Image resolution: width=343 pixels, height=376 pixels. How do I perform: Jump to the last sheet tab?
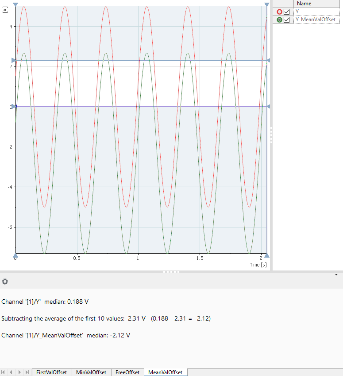(x=27, y=372)
